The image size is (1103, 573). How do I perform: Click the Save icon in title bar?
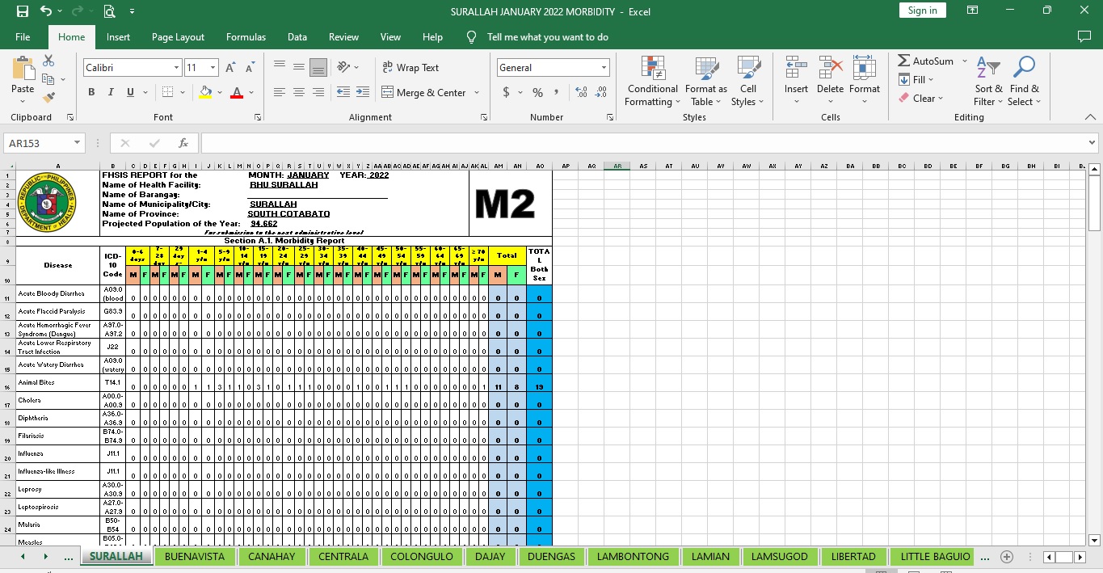pyautogui.click(x=23, y=11)
